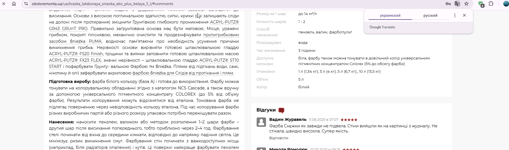Click Вадим Журавель's avatar icon

[x=261, y=122]
